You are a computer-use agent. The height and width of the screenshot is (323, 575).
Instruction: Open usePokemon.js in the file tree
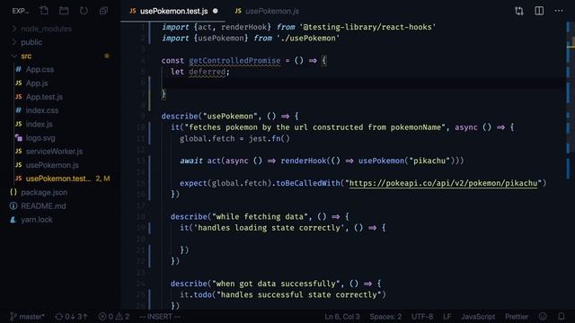[x=52, y=165]
